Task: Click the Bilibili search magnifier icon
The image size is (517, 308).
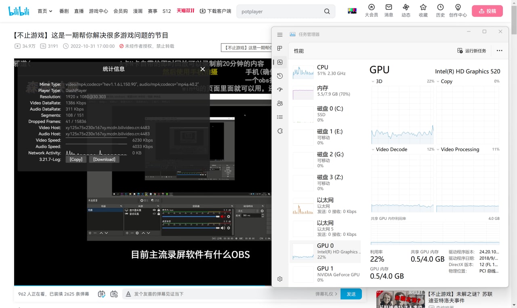Action: [x=327, y=11]
